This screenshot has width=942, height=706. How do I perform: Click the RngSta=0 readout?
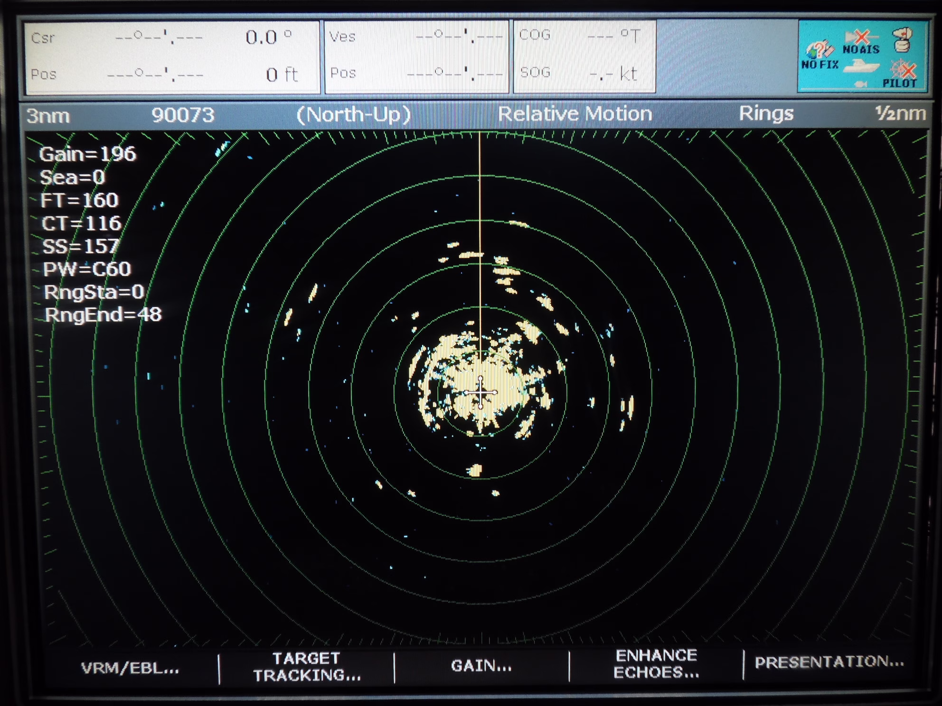point(94,292)
